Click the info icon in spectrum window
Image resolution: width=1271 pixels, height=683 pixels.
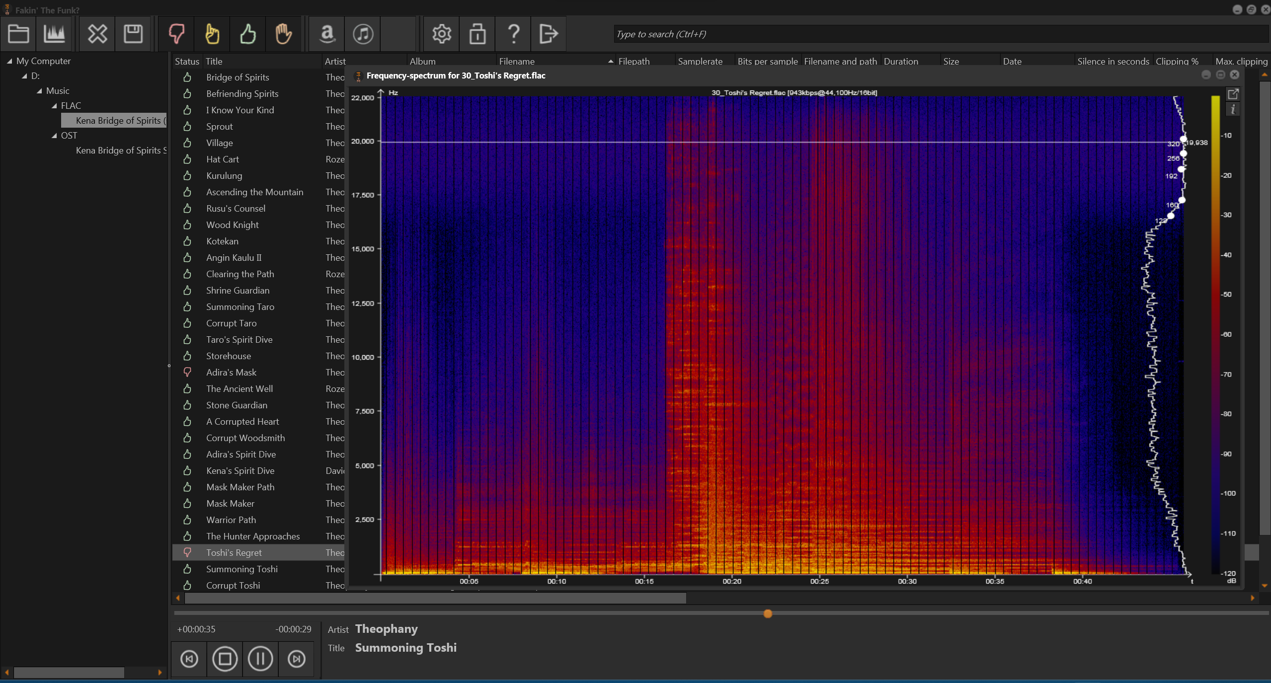pyautogui.click(x=1233, y=109)
